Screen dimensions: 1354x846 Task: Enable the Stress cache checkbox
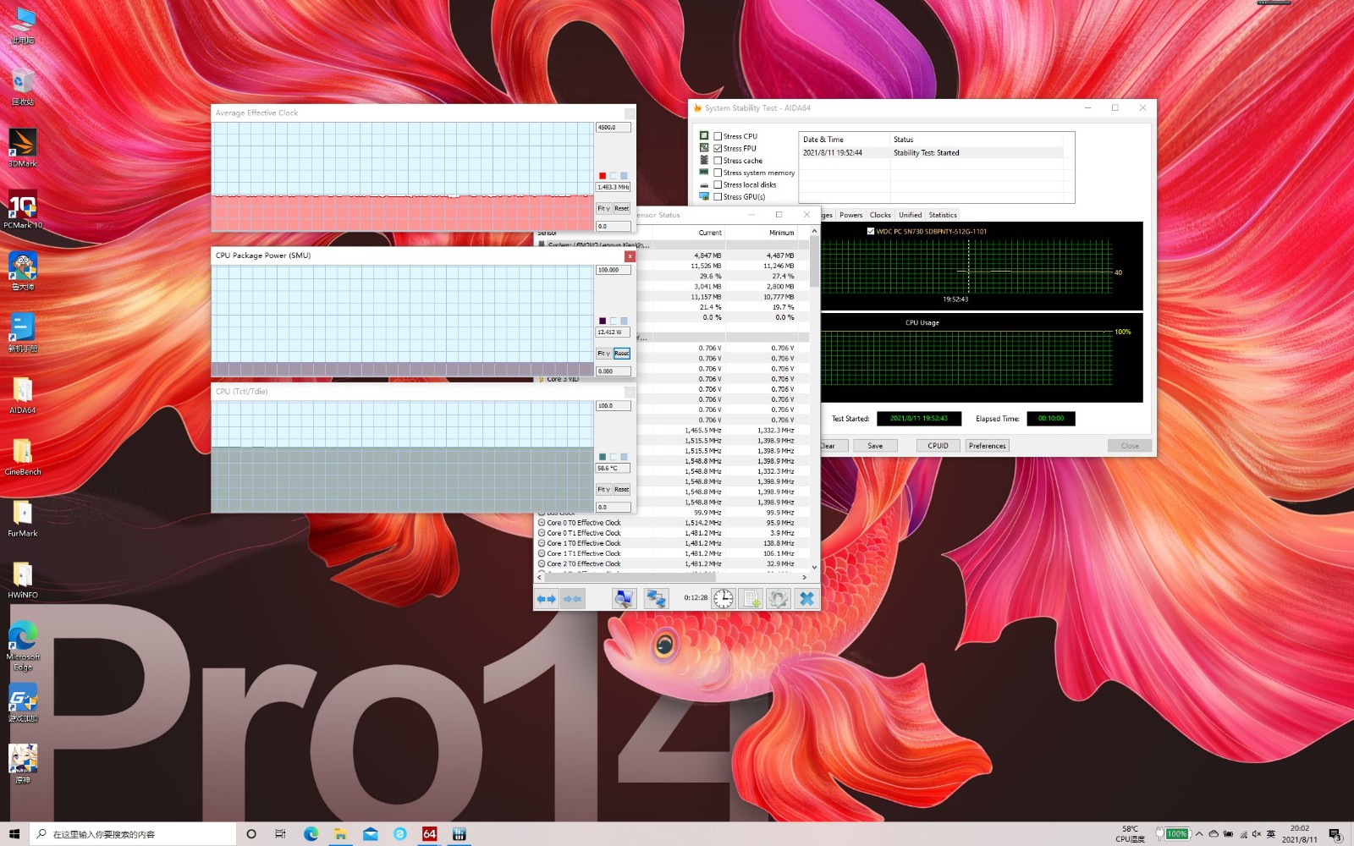click(718, 161)
